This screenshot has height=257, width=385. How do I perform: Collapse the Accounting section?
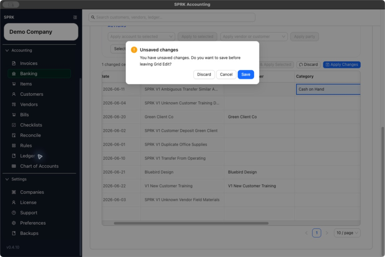tap(7, 51)
